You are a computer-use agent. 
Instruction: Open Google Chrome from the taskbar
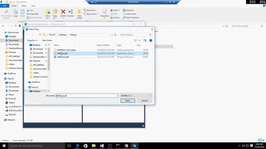click(126, 146)
